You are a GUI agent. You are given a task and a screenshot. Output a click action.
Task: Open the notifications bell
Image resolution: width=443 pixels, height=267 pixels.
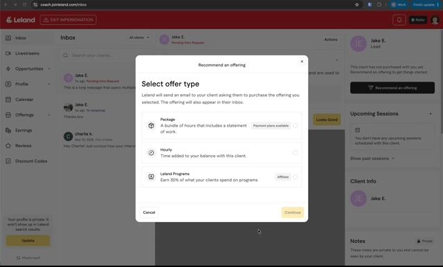point(399,20)
